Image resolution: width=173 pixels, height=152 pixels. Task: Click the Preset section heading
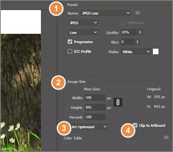[x=73, y=5]
